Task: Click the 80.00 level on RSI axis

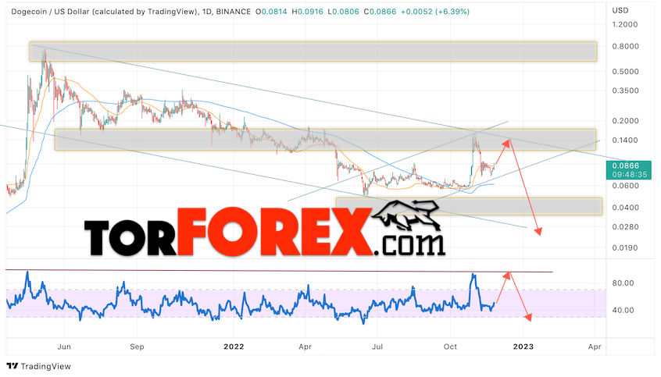Action: (x=623, y=283)
